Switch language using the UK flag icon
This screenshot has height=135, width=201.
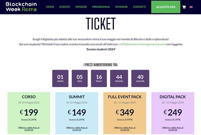click(x=191, y=7)
